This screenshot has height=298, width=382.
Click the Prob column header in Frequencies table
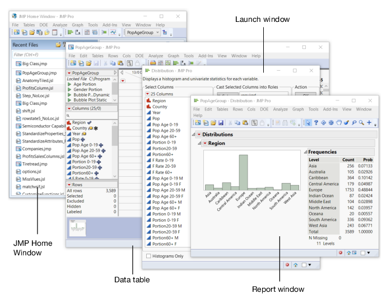[367, 160]
